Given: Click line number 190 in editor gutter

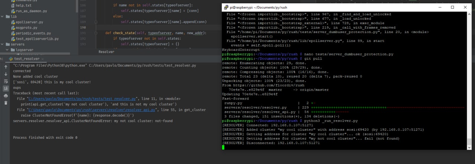Looking at the screenshot, I should (83, 27).
